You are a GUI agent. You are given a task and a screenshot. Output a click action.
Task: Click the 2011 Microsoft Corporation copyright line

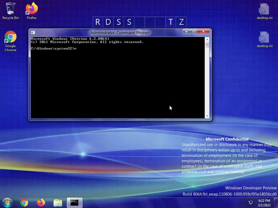click(87, 42)
